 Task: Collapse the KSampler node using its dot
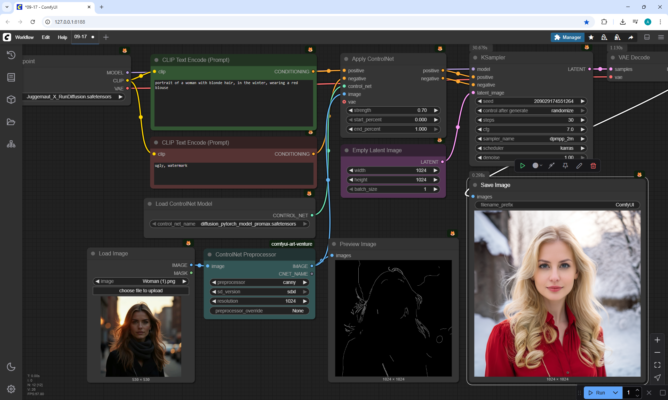[475, 58]
